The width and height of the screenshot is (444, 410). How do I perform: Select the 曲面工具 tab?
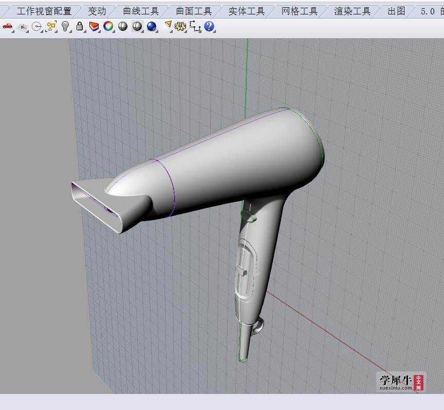pyautogui.click(x=194, y=11)
